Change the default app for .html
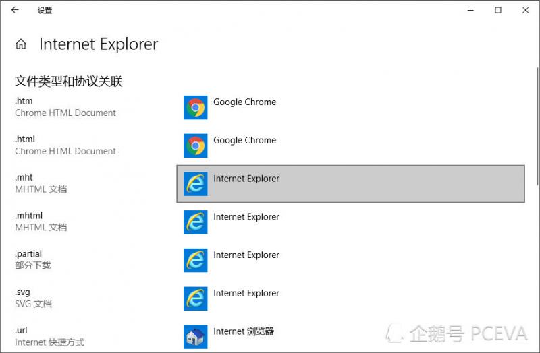 [244, 141]
